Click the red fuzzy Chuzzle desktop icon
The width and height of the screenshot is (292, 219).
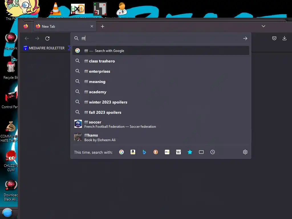point(11,161)
